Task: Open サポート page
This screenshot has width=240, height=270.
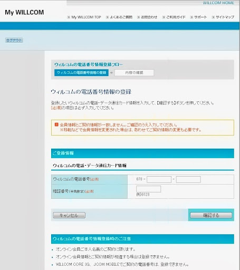Action: [x=200, y=17]
